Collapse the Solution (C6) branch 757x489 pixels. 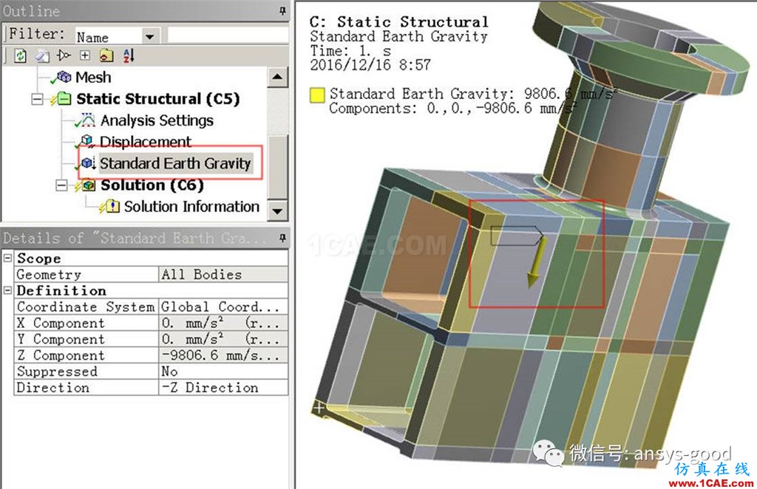click(x=62, y=185)
